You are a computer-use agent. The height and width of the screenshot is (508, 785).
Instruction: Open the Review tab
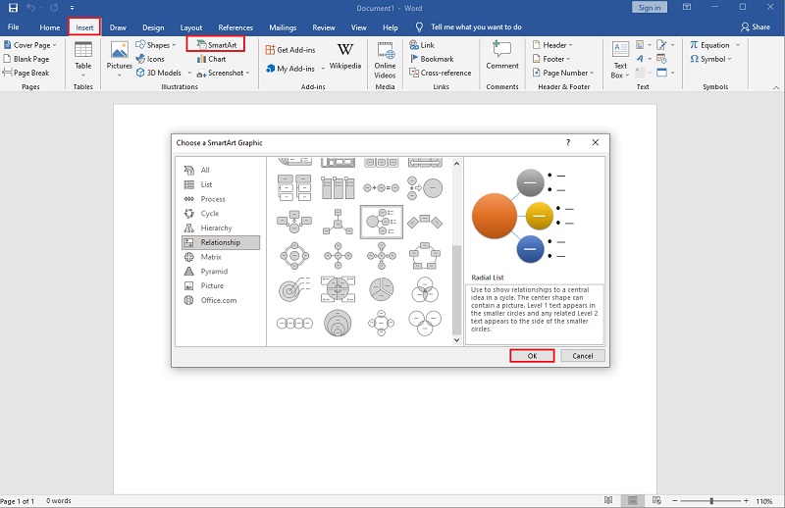[x=324, y=27]
